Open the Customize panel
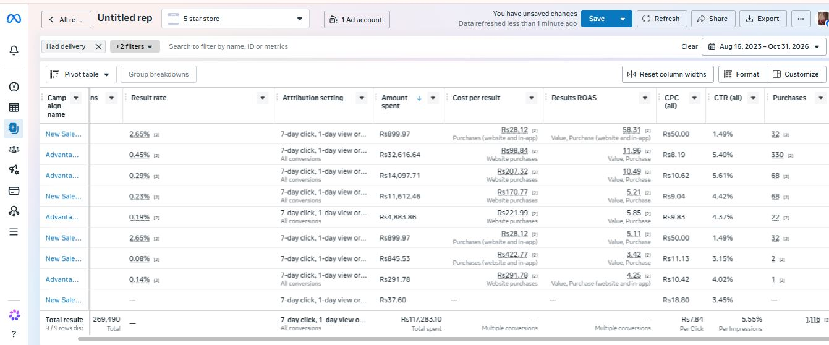 click(796, 74)
